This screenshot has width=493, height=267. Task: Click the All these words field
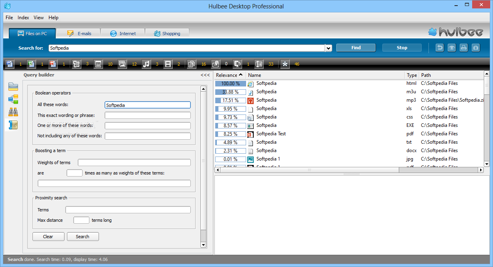click(x=147, y=105)
